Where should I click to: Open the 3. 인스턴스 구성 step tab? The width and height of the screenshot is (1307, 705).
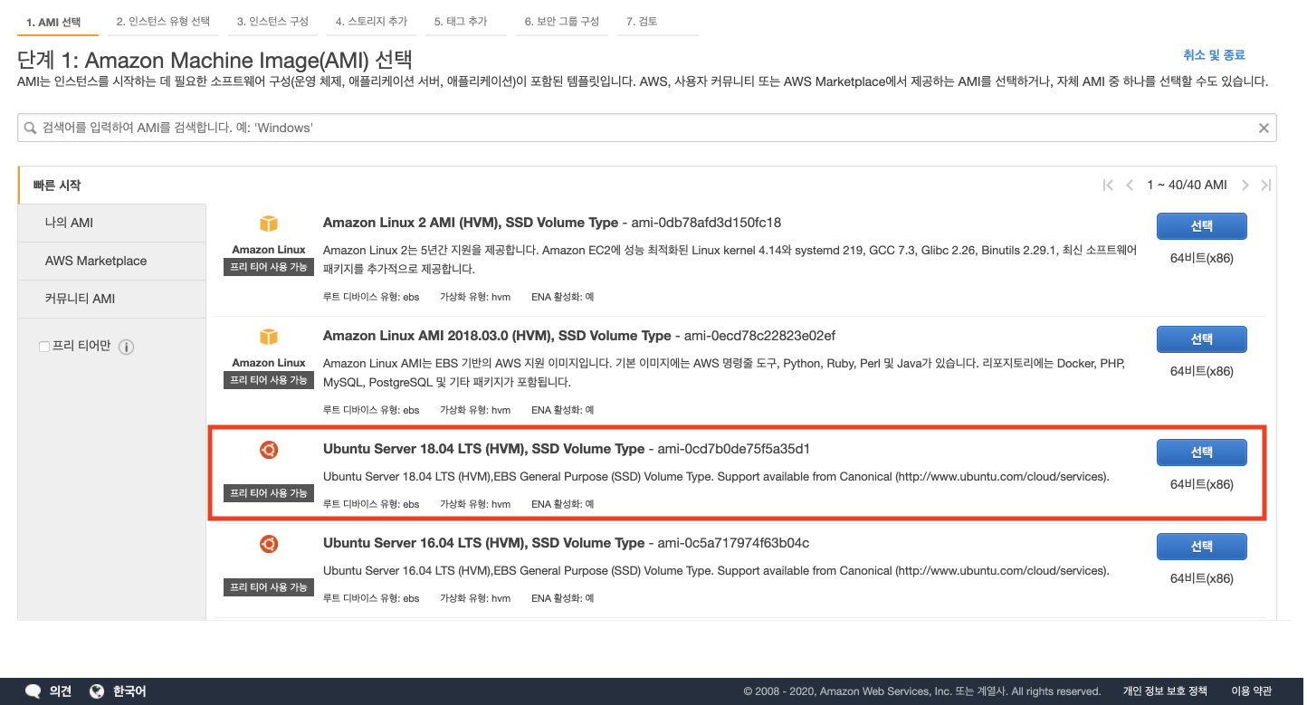pos(272,21)
